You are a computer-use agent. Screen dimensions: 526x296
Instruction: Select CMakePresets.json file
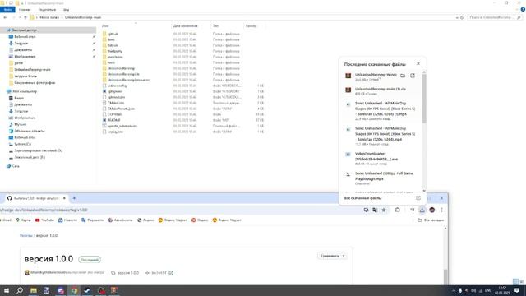[121, 109]
